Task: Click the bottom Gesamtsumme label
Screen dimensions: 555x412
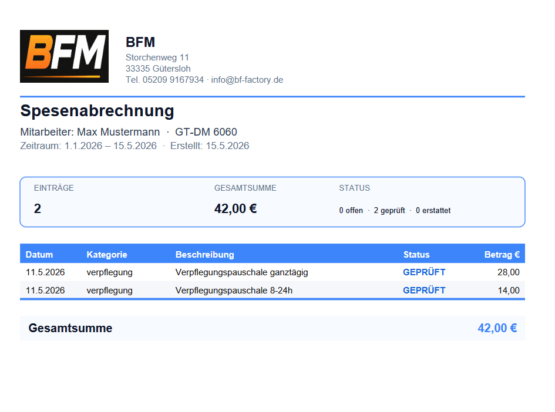Action: pyautogui.click(x=70, y=328)
